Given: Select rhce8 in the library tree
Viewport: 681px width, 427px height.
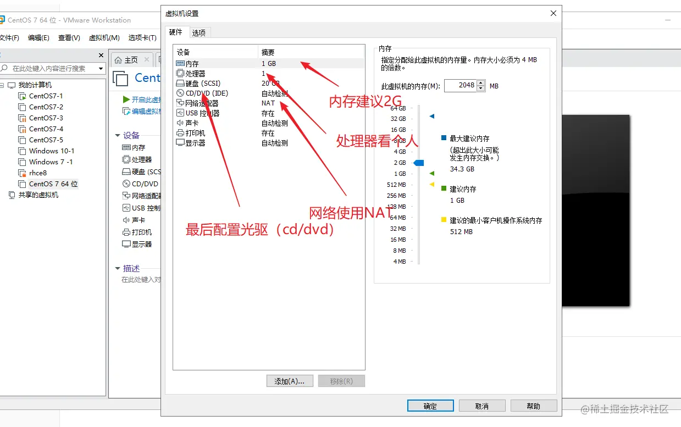Looking at the screenshot, I should click(38, 173).
